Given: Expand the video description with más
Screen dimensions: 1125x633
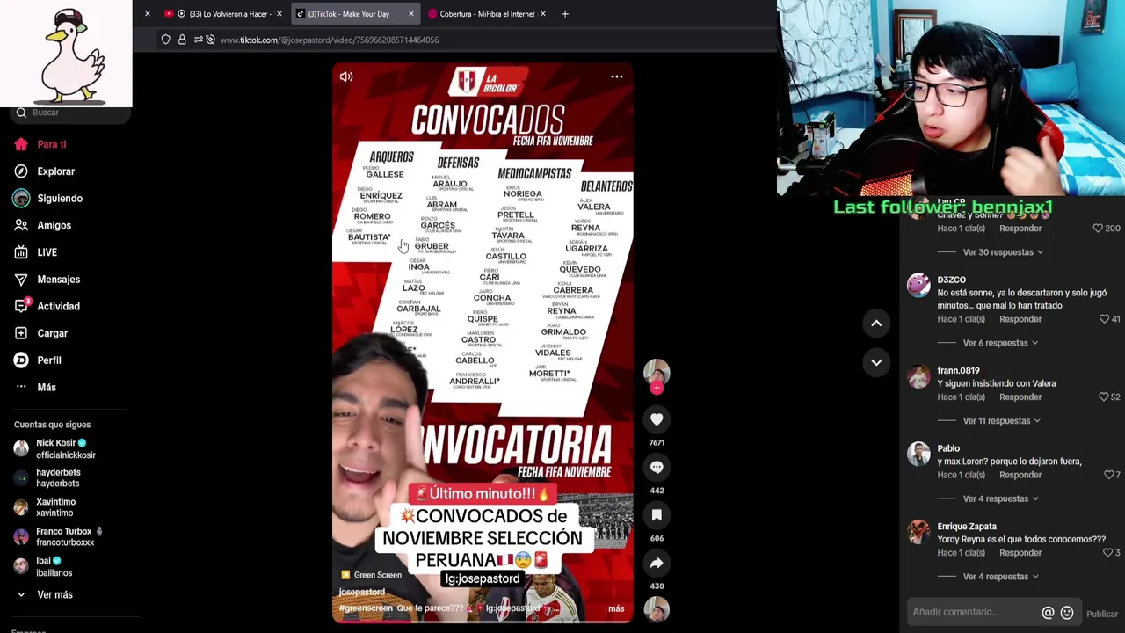Looking at the screenshot, I should [x=616, y=608].
